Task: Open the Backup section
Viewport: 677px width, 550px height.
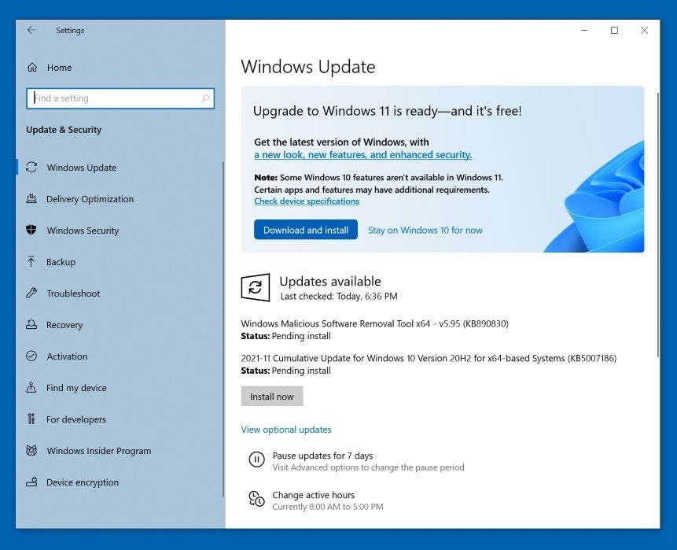Action: [x=61, y=262]
